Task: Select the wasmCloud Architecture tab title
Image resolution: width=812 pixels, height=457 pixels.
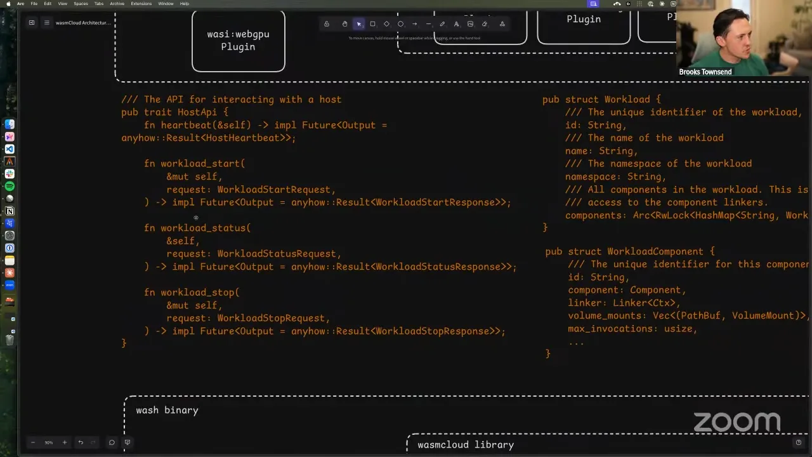Action: (83, 23)
